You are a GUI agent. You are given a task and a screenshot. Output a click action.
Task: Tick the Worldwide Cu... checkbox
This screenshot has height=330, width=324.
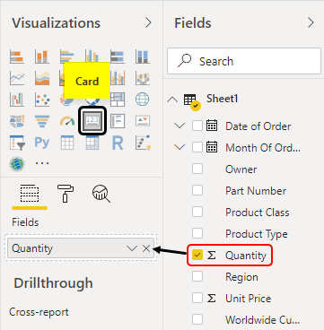coord(197,319)
